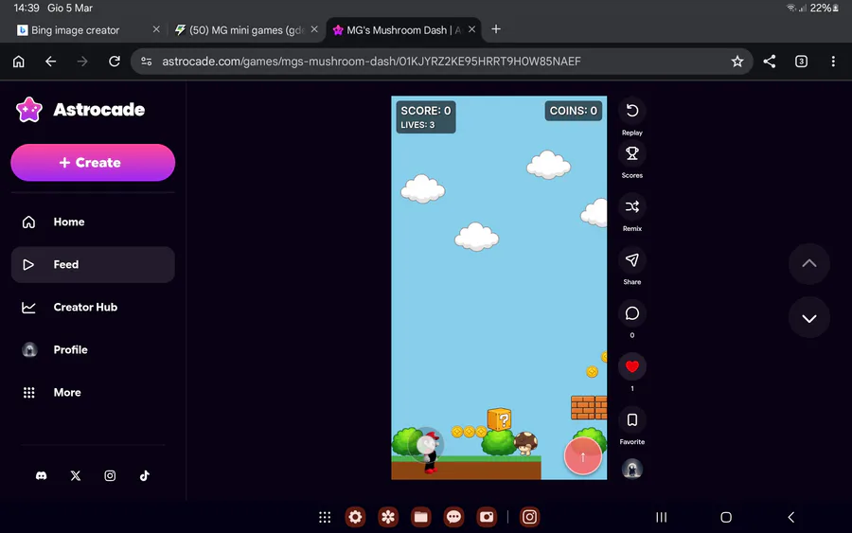Viewport: 852px width, 533px height.
Task: Select Feed in the sidebar
Action: click(x=93, y=264)
